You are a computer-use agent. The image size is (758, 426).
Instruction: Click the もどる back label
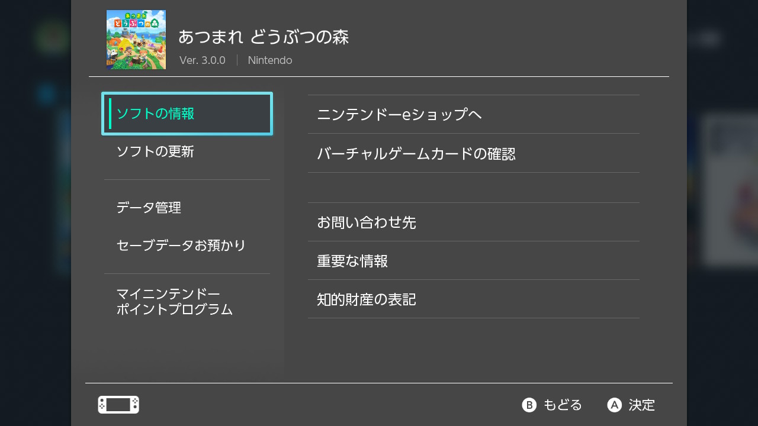[562, 405]
